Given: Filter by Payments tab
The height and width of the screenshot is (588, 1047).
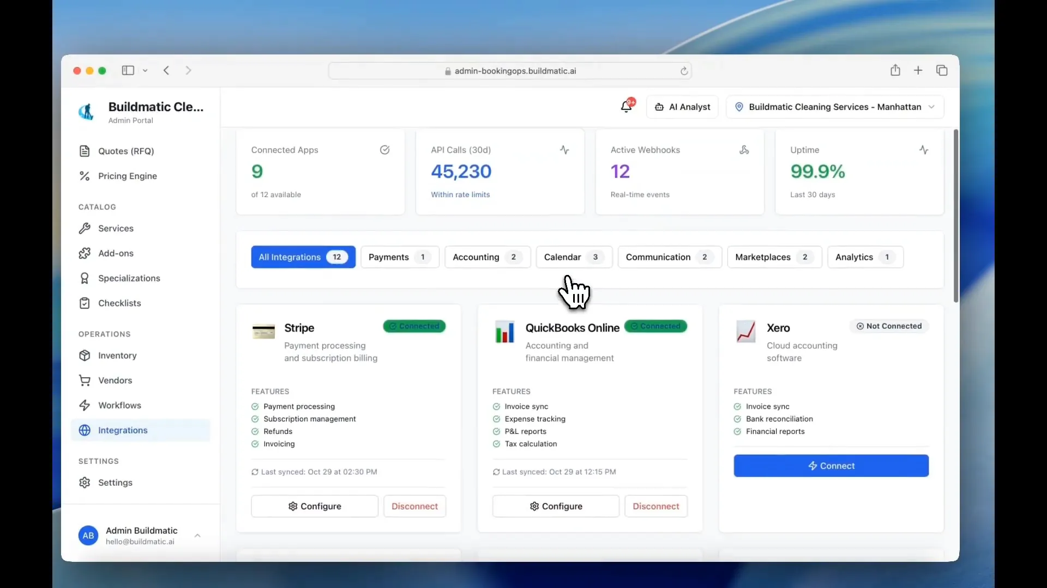Looking at the screenshot, I should coord(400,257).
